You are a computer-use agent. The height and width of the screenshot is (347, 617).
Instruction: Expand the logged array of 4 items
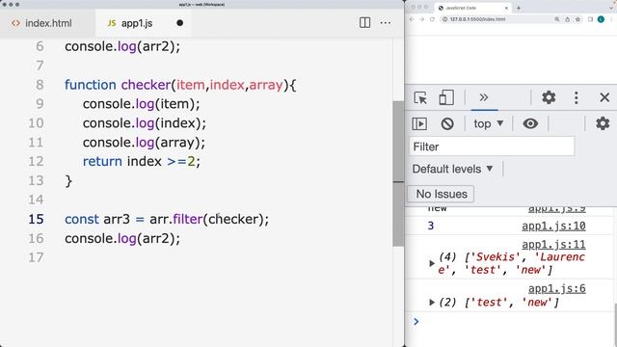click(x=432, y=263)
